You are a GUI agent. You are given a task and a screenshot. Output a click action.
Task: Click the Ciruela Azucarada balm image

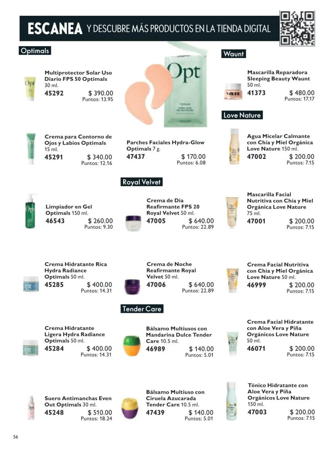(x=131, y=408)
